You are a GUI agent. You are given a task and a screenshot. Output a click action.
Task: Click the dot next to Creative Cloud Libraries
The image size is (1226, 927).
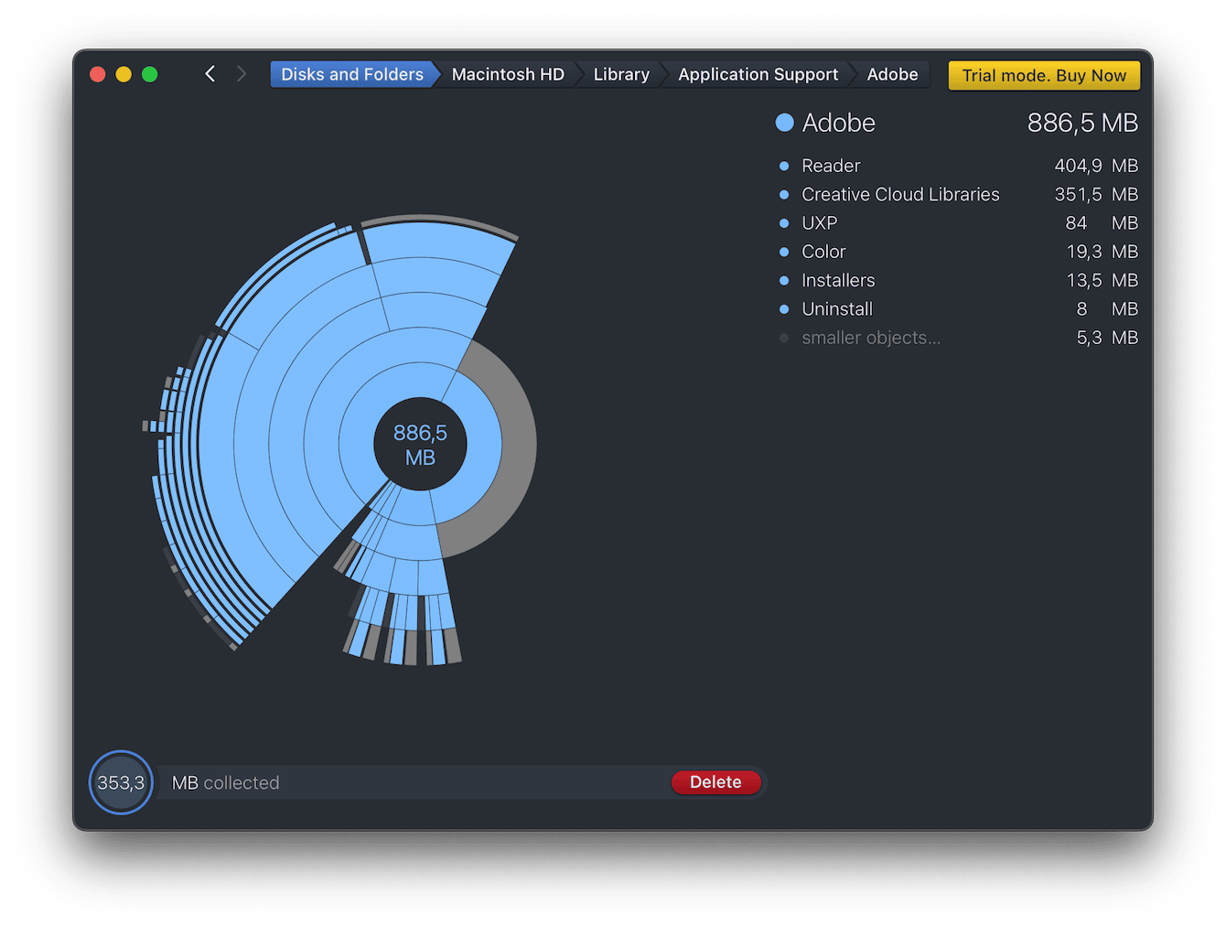(x=785, y=194)
